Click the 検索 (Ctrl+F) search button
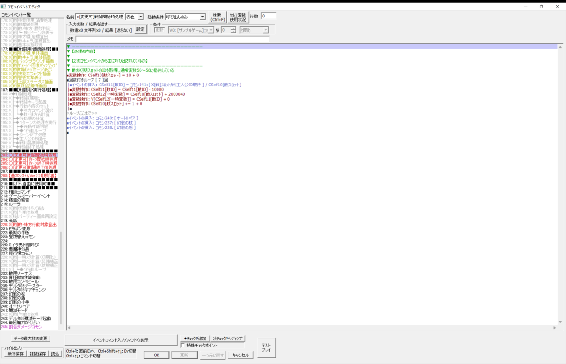566x364 pixels. click(217, 17)
